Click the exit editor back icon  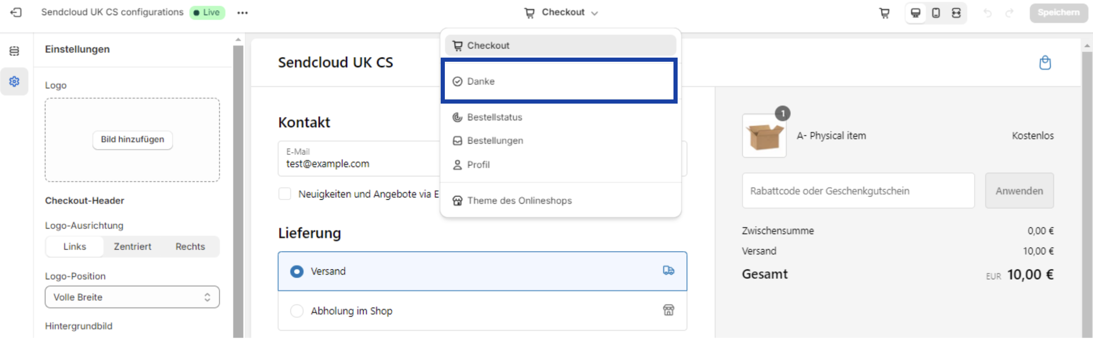[x=16, y=12]
